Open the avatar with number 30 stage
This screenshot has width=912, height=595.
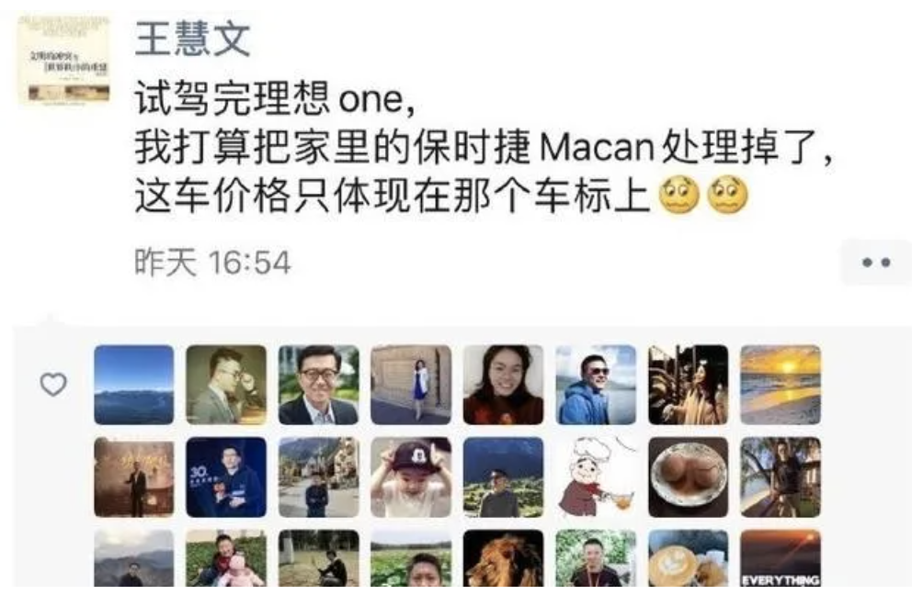pyautogui.click(x=226, y=477)
